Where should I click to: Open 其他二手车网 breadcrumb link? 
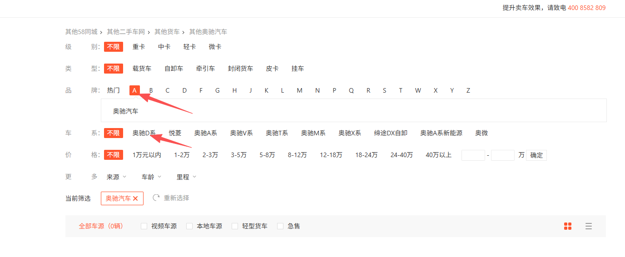126,32
